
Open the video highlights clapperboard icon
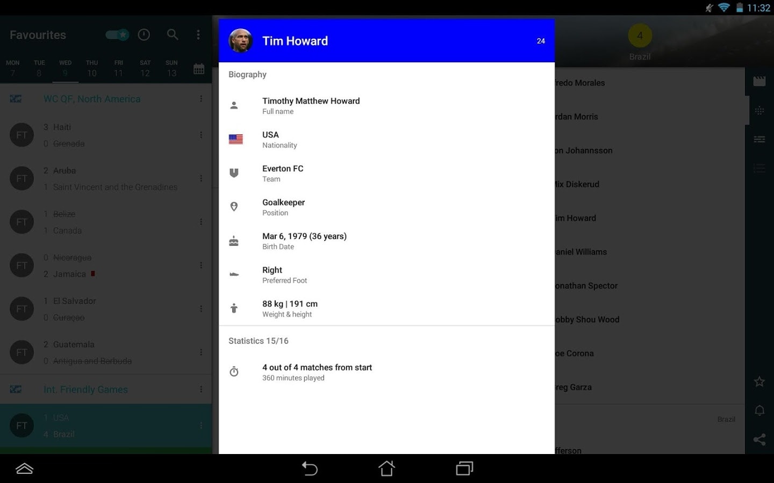pyautogui.click(x=759, y=82)
